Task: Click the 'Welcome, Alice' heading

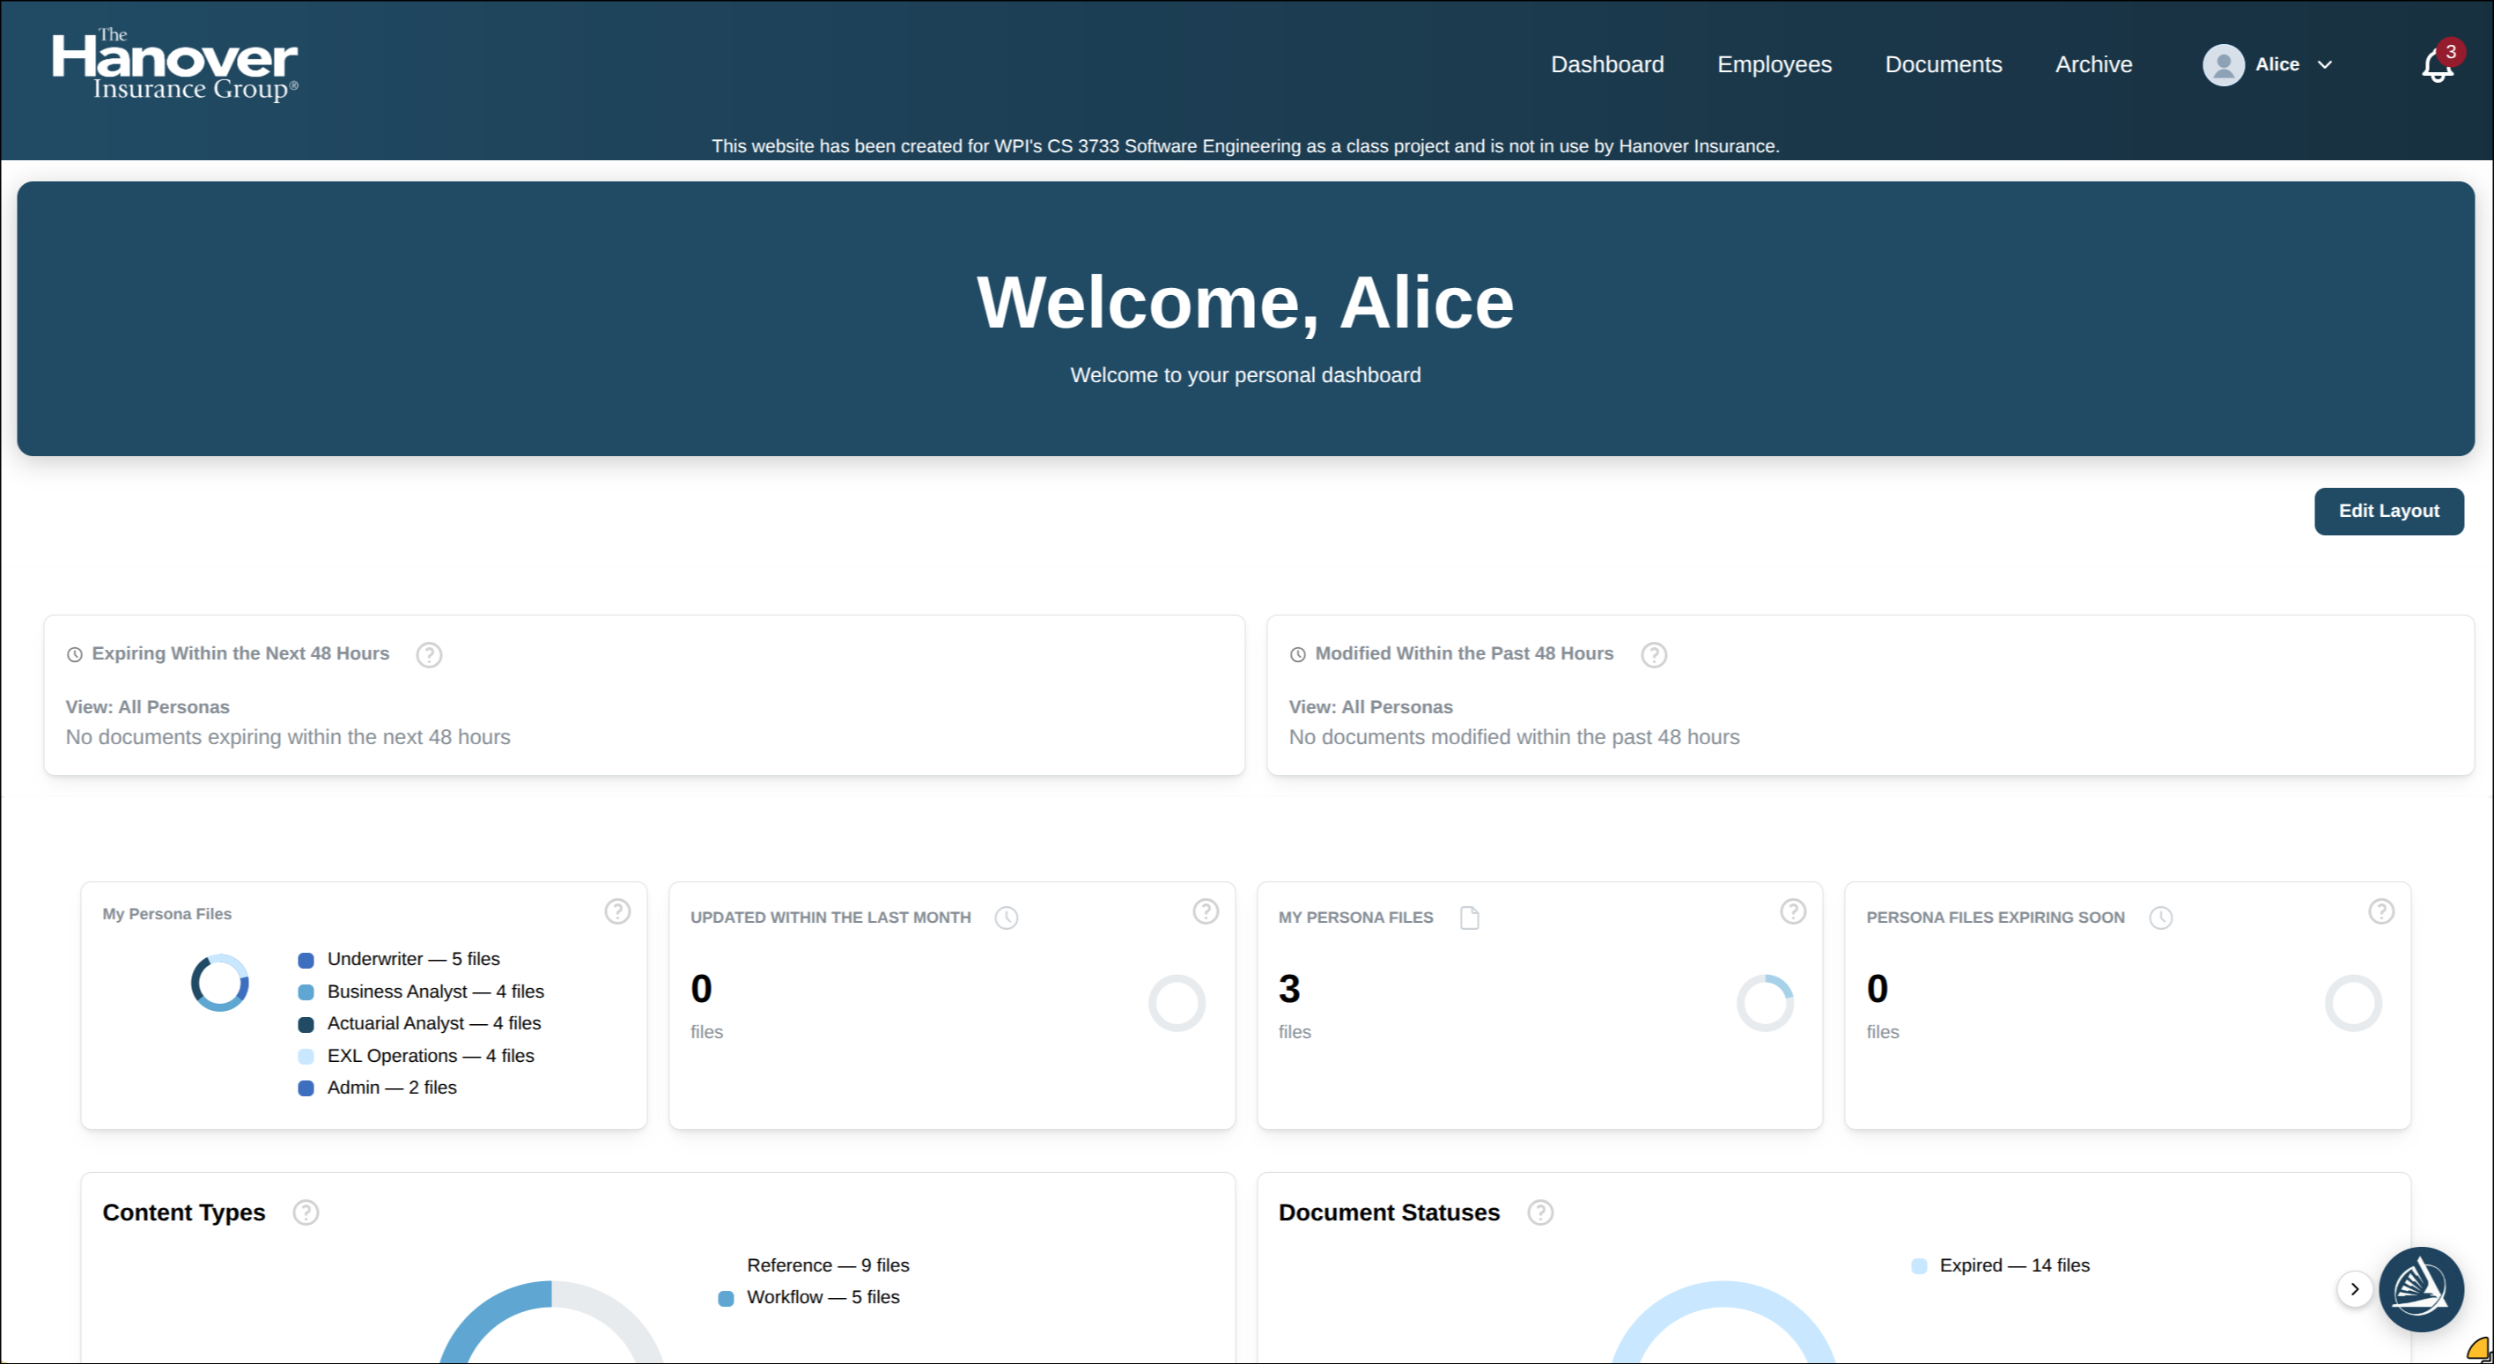Action: (x=1245, y=302)
